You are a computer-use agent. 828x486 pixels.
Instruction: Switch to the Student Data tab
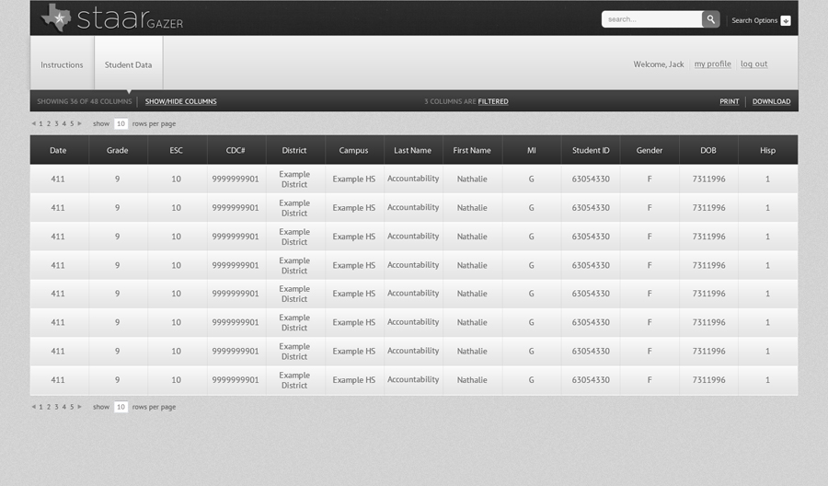128,64
